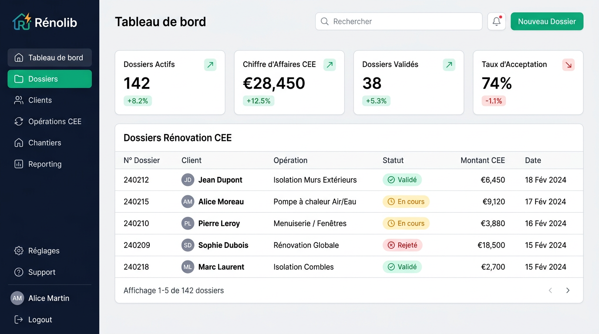Sort table by Montant CEE column header
The height and width of the screenshot is (334, 599).
point(482,160)
